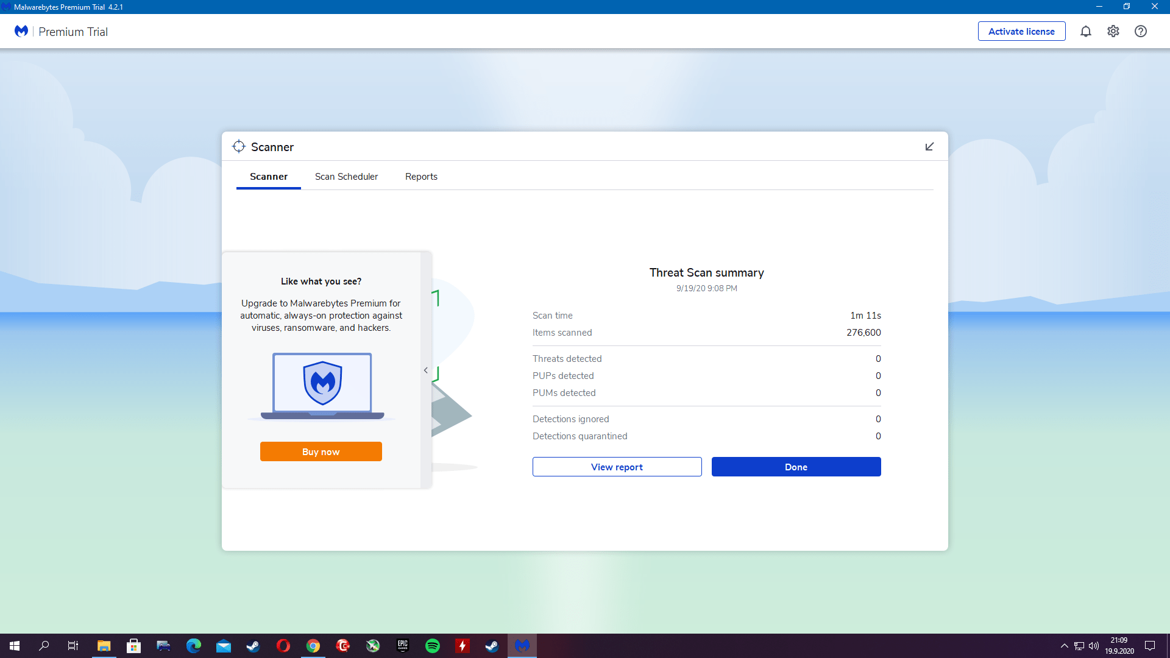Click the Buy now button
The height and width of the screenshot is (658, 1170).
tap(321, 451)
